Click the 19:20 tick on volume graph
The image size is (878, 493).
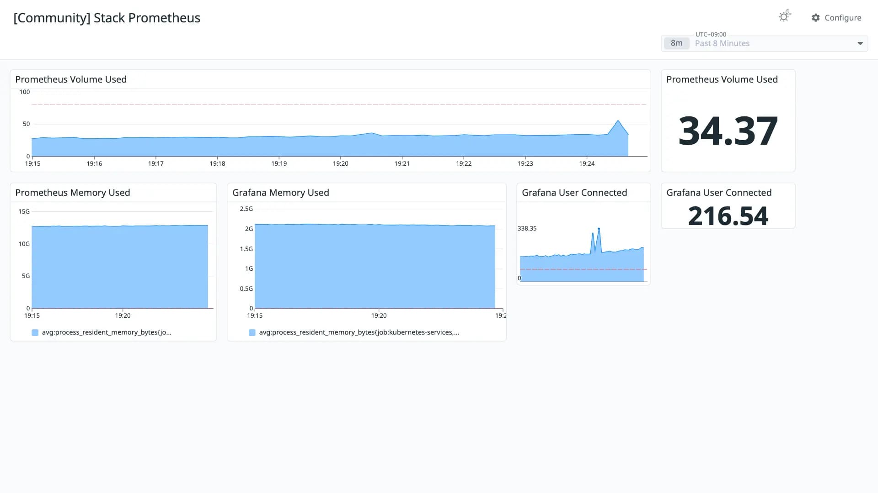click(x=340, y=163)
